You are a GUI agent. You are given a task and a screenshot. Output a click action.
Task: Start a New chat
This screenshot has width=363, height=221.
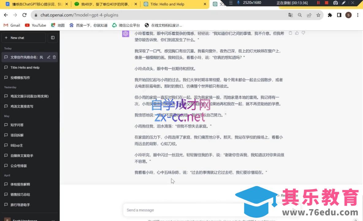click(23, 38)
